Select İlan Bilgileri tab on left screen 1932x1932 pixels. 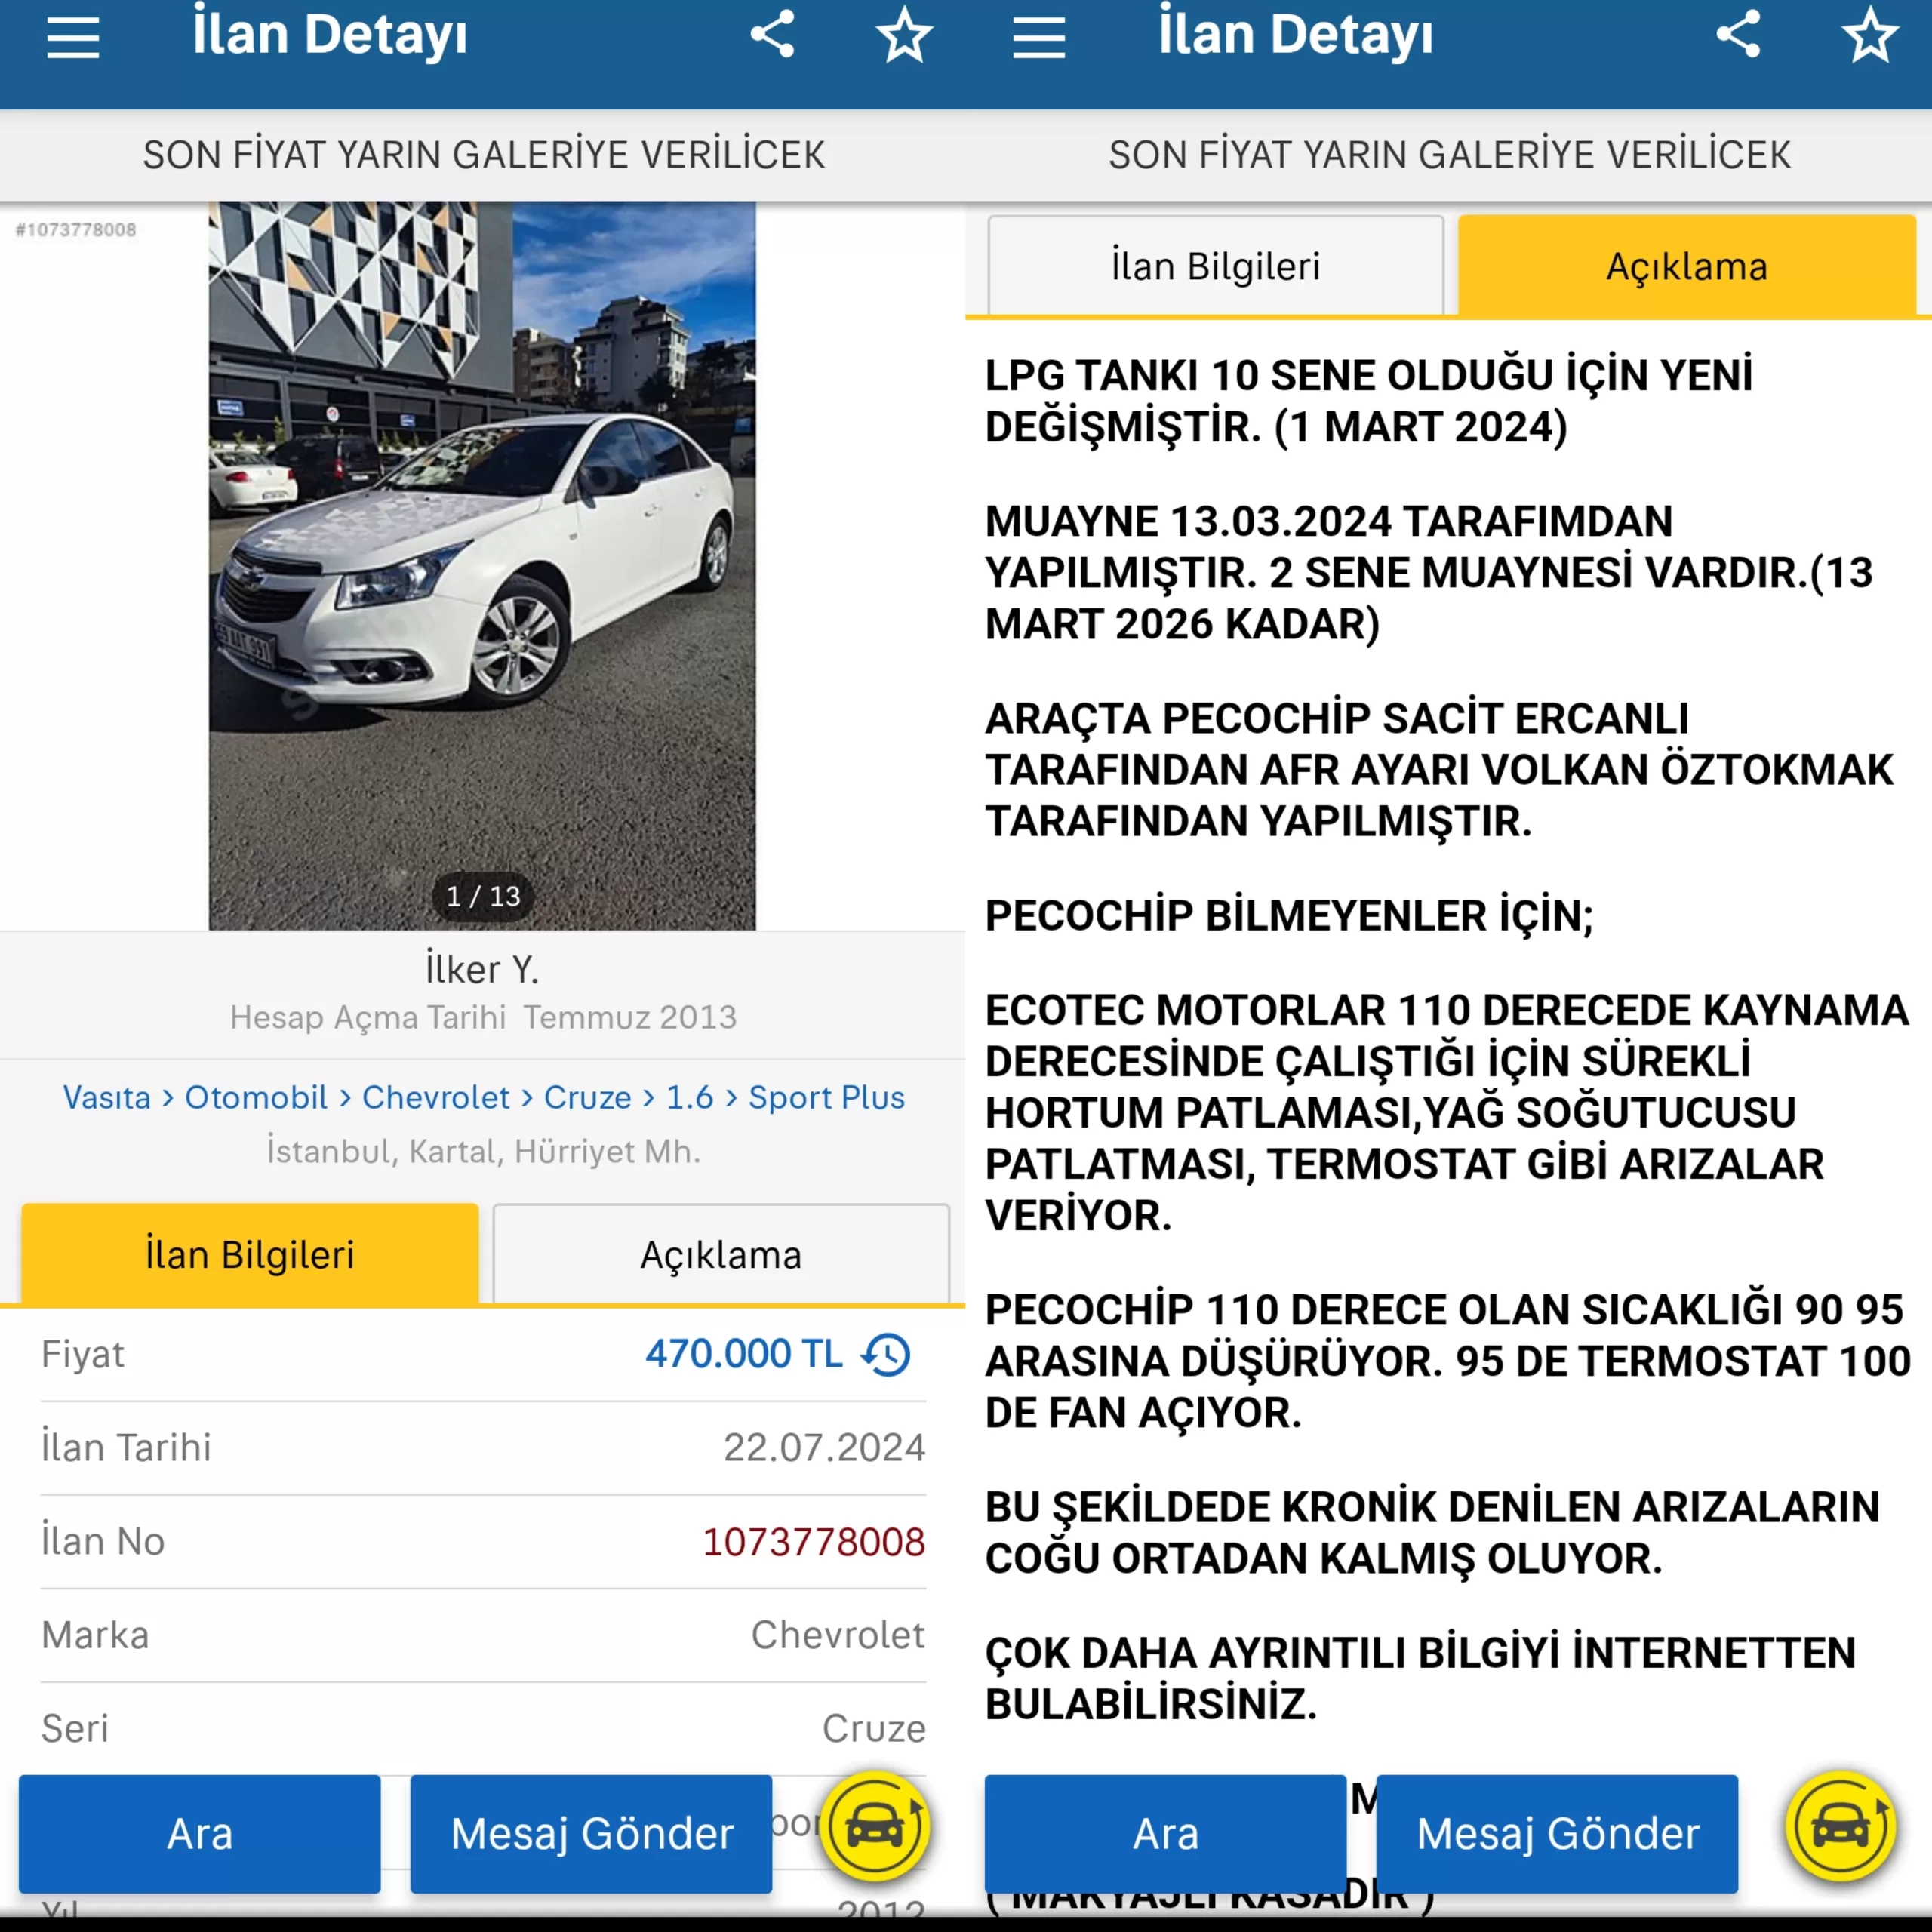250,1254
